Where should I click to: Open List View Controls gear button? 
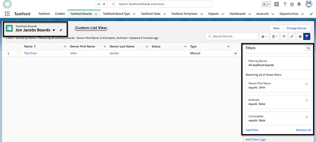click(x=264, y=37)
